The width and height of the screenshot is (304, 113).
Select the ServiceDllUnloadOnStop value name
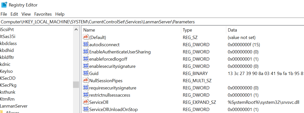pyautogui.click(x=113, y=110)
